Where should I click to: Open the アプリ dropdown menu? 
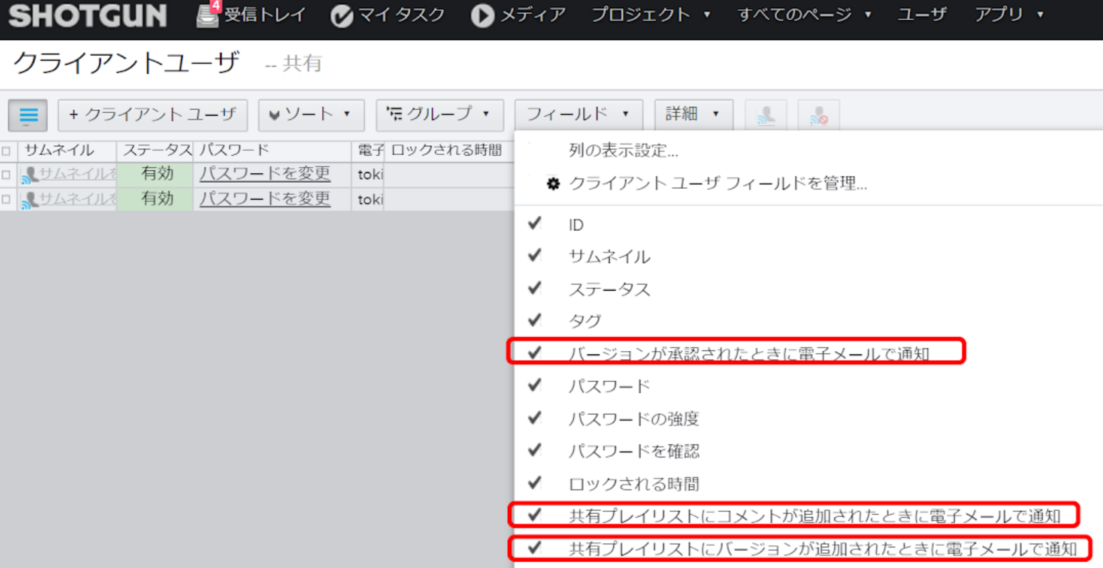click(x=1009, y=14)
